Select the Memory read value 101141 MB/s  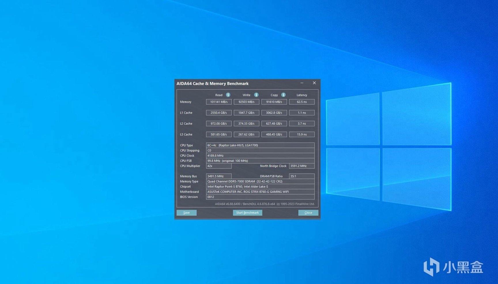point(219,102)
